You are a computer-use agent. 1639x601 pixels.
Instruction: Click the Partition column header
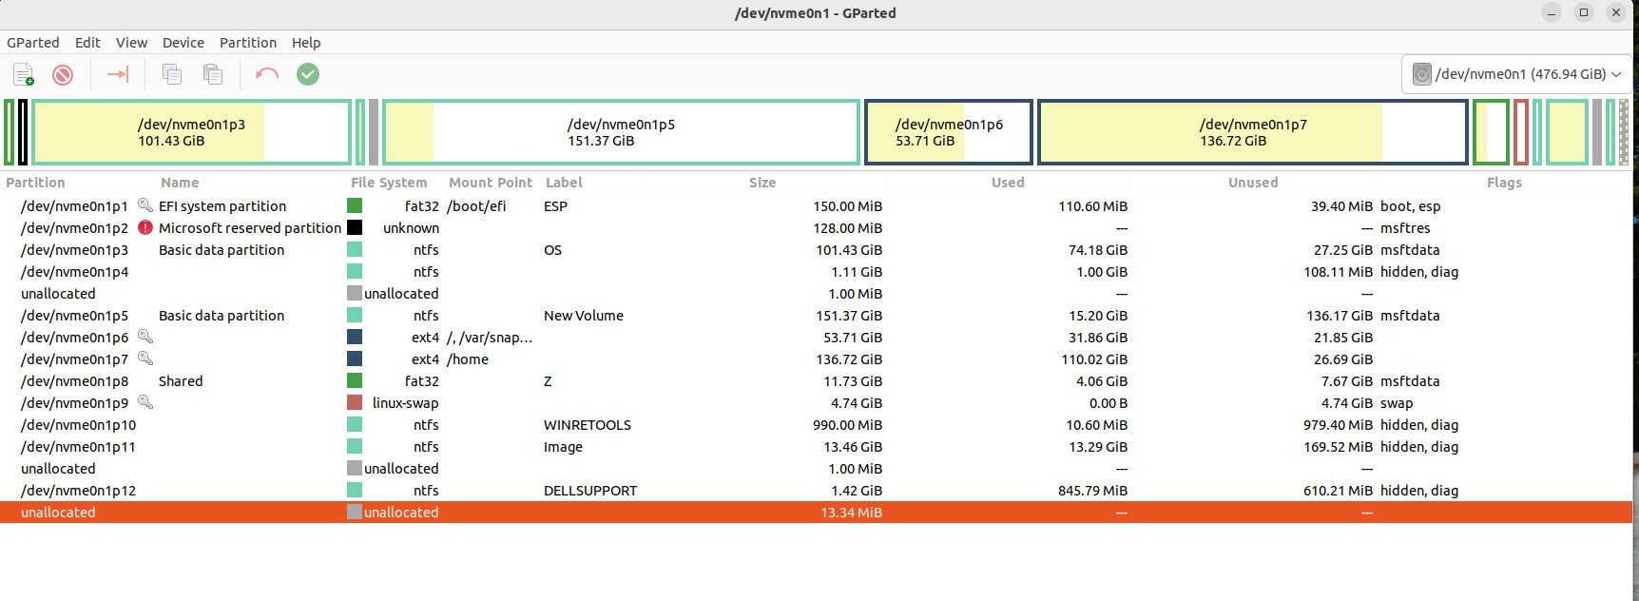pyautogui.click(x=36, y=183)
